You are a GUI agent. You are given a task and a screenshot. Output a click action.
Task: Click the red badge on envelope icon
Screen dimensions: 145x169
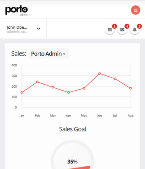tap(127, 26)
